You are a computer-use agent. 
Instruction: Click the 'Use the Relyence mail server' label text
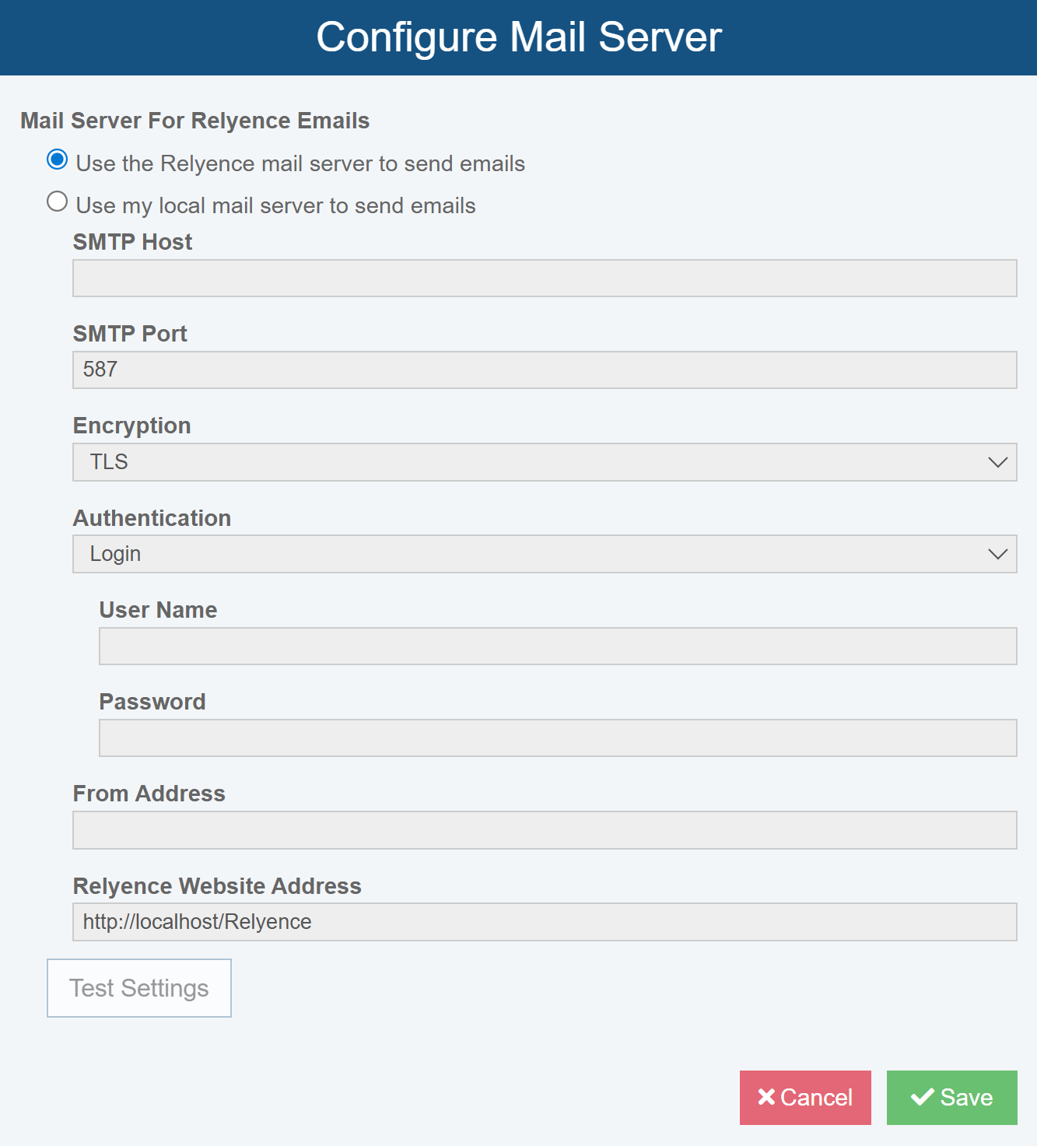(x=300, y=163)
